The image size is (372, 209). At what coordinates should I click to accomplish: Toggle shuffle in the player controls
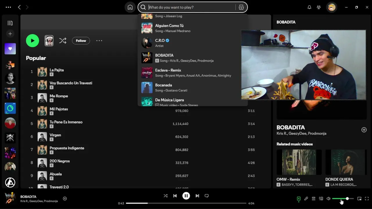pos(165,196)
